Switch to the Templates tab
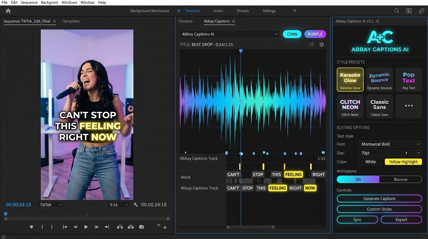 coord(71,21)
